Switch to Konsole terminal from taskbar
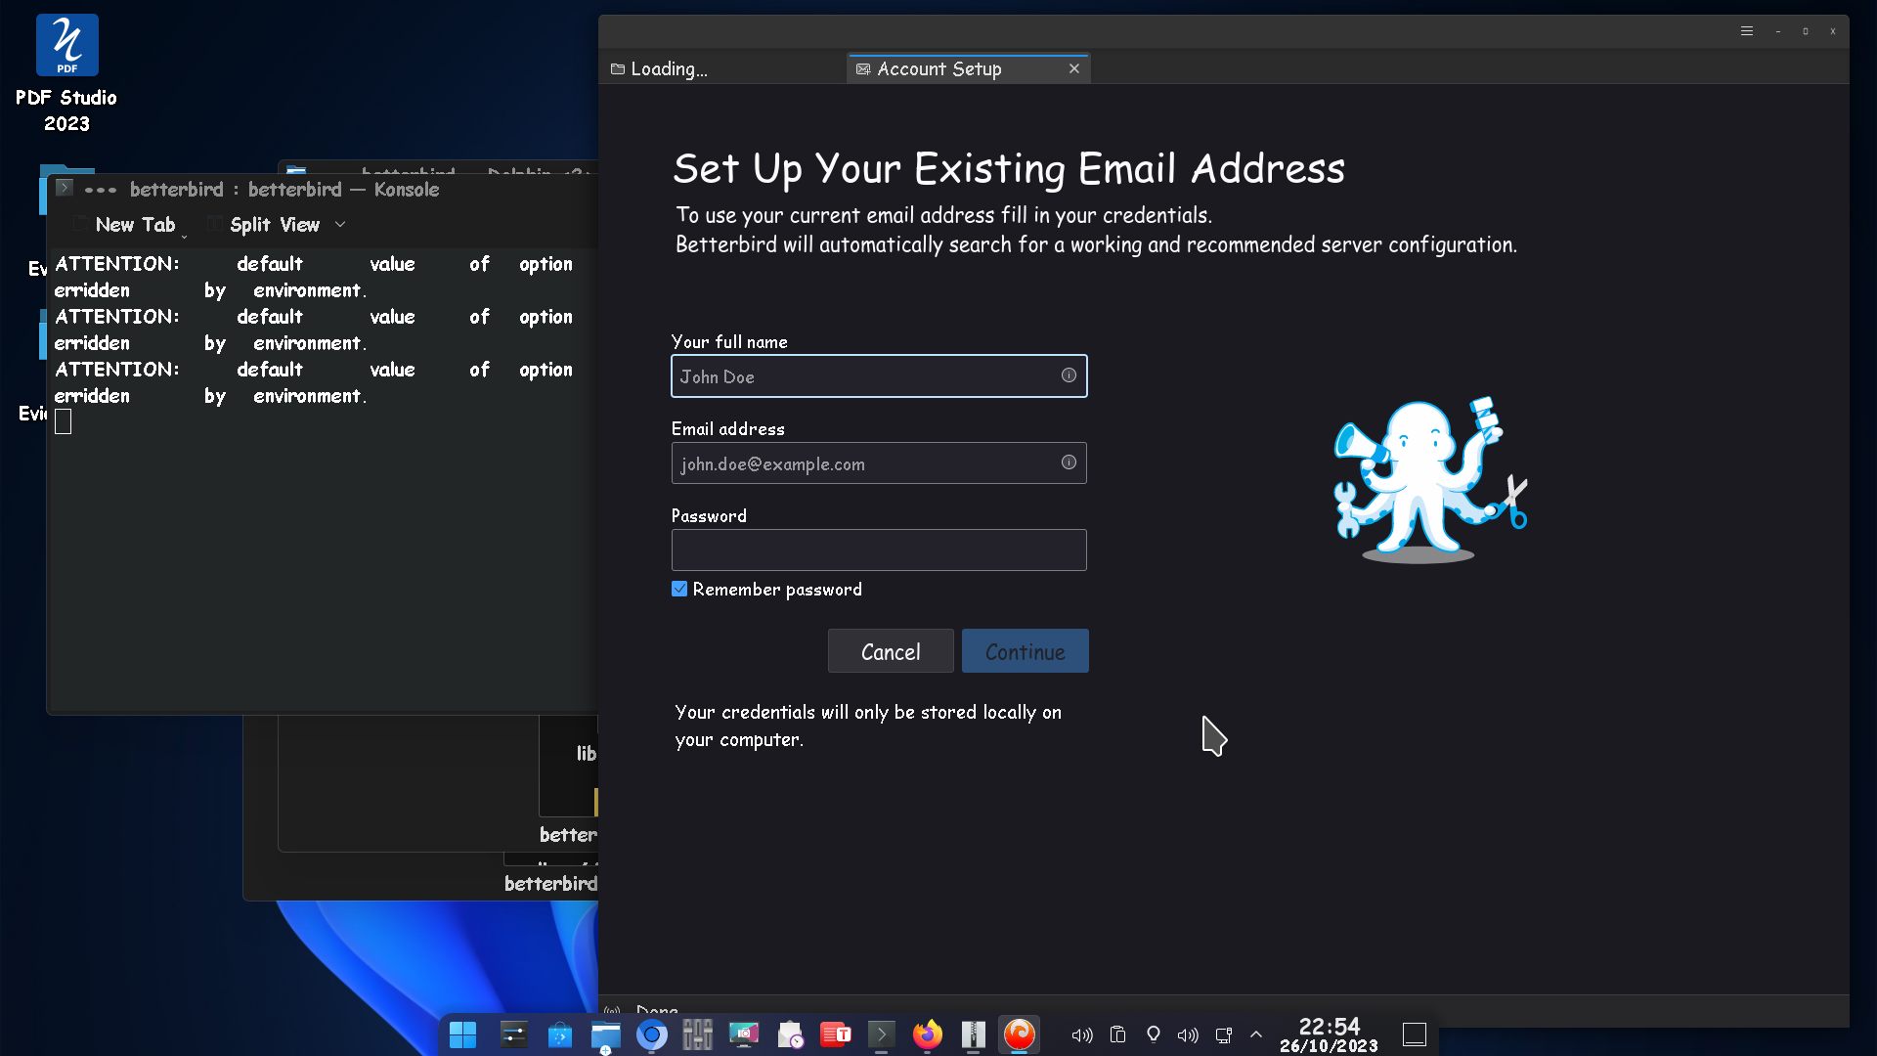The height and width of the screenshot is (1056, 1877). pos(881,1034)
